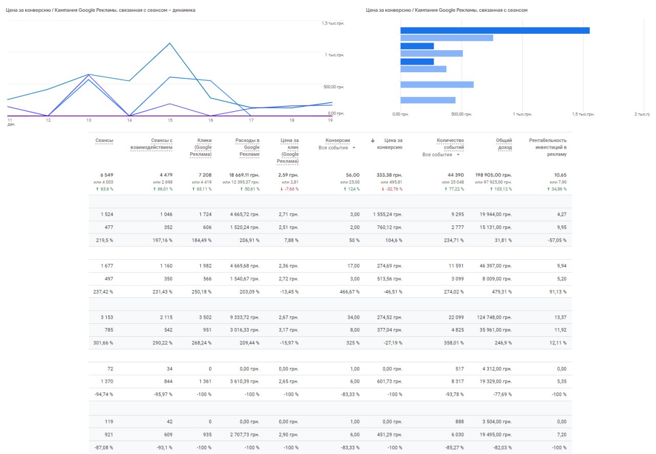Click the total ROAS value 10,65

point(560,175)
